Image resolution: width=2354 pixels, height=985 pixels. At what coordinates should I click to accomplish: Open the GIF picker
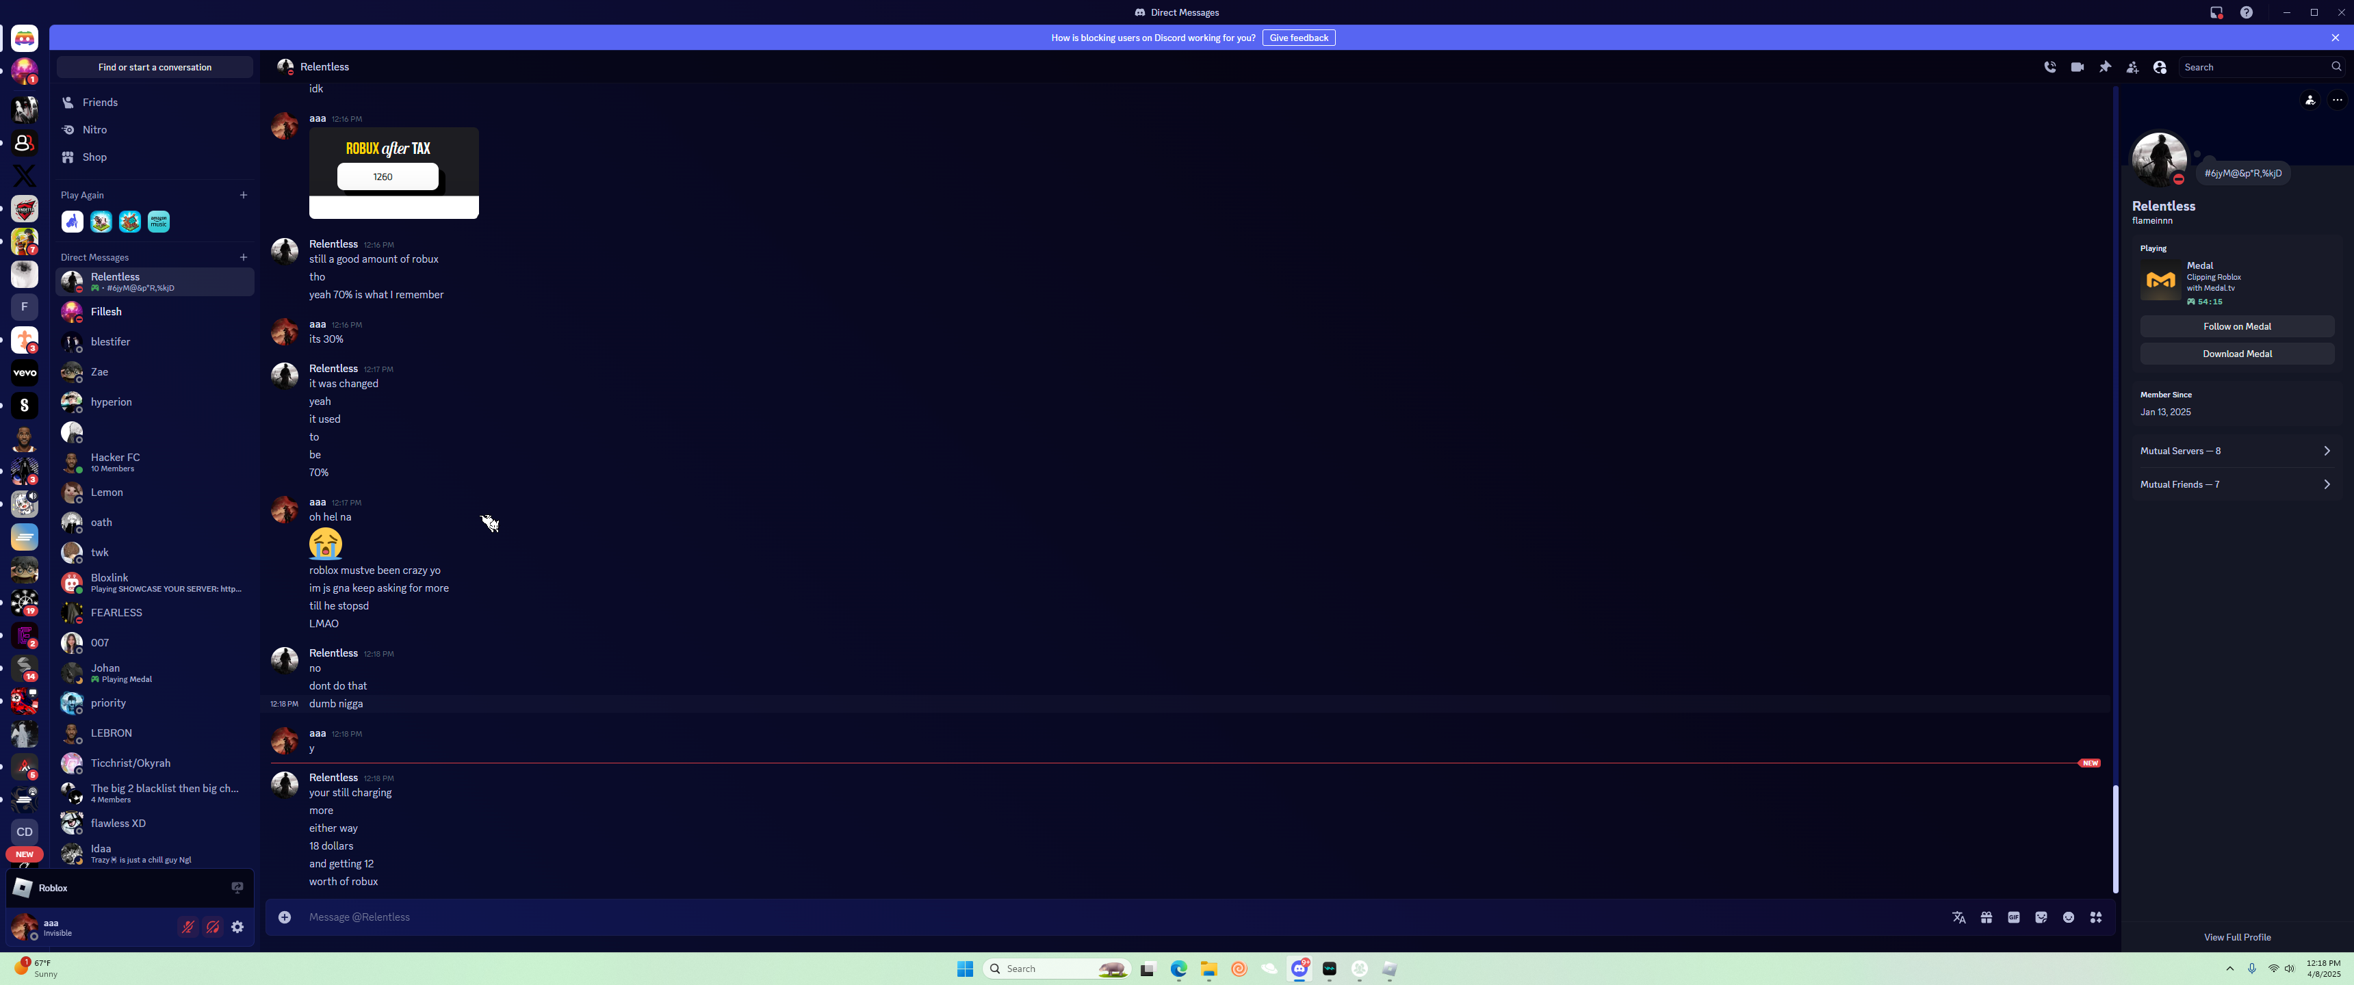tap(2013, 917)
